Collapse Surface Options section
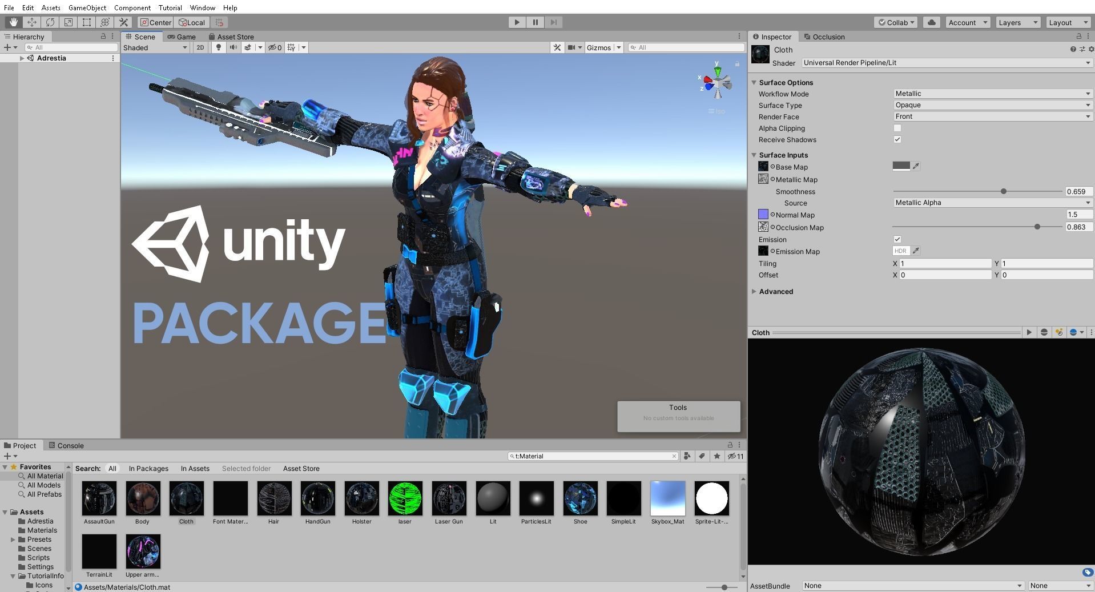The height and width of the screenshot is (592, 1095). tap(754, 82)
